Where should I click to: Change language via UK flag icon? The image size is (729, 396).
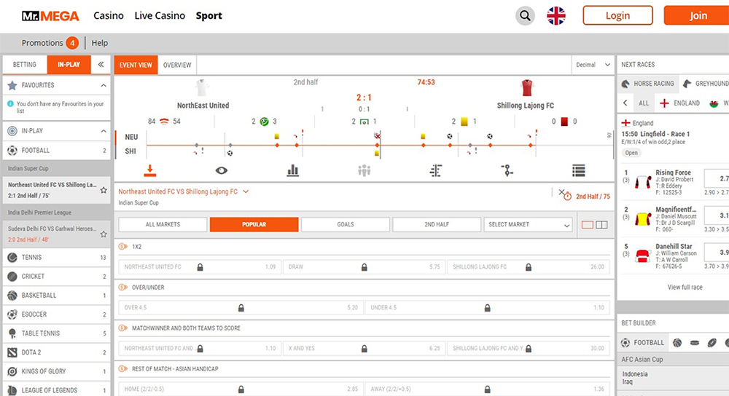coord(556,16)
